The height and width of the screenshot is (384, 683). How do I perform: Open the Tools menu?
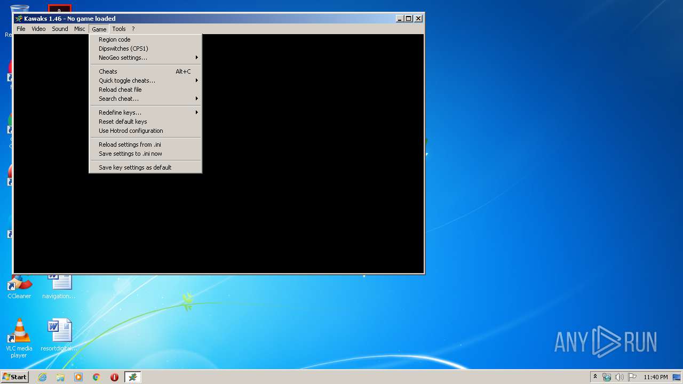pyautogui.click(x=119, y=29)
